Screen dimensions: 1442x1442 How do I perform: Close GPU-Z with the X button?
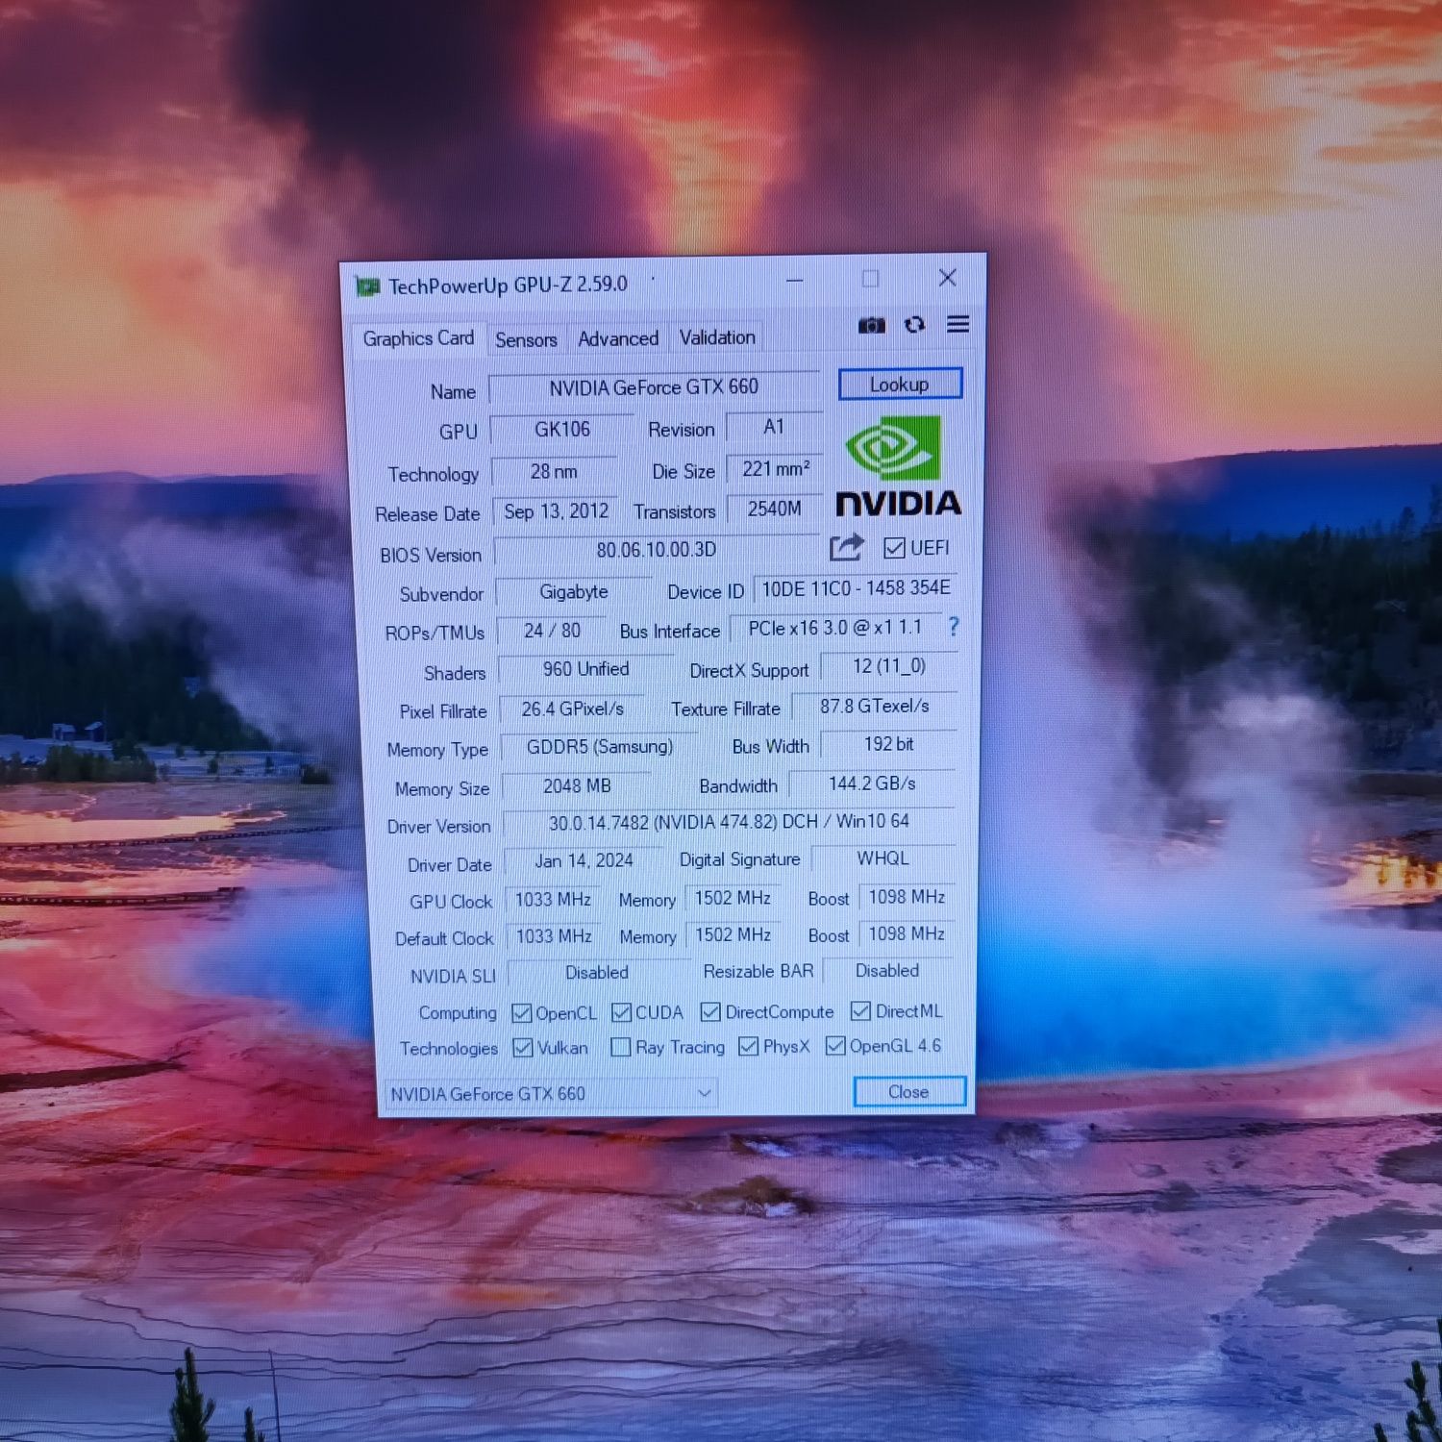[x=947, y=278]
